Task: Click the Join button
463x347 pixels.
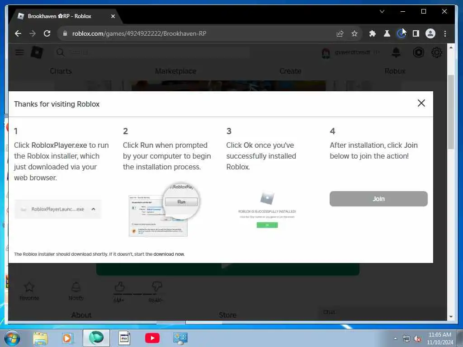Action: 378,199
